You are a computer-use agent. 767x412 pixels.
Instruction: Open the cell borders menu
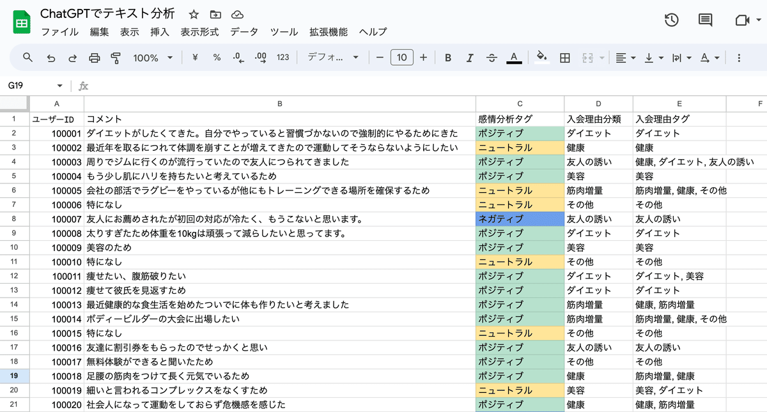point(565,57)
